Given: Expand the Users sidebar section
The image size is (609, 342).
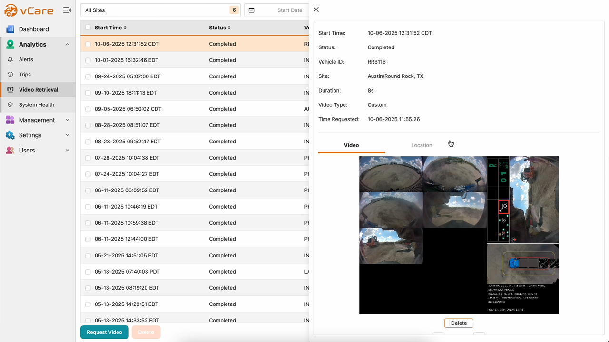Looking at the screenshot, I should [67, 150].
